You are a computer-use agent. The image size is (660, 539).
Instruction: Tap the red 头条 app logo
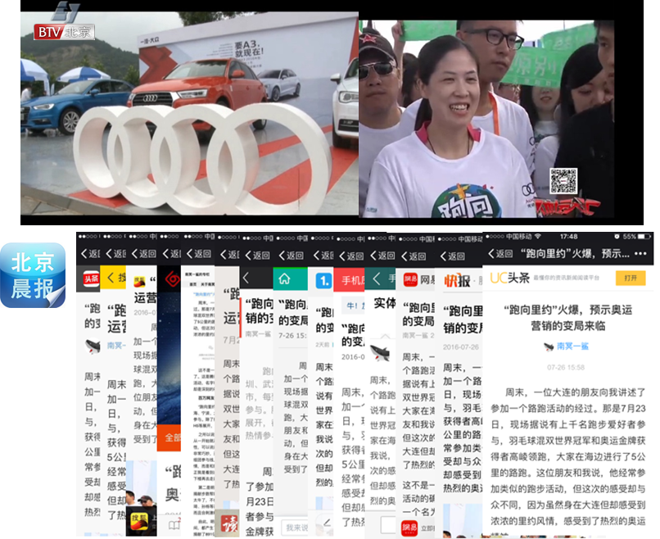click(91, 279)
